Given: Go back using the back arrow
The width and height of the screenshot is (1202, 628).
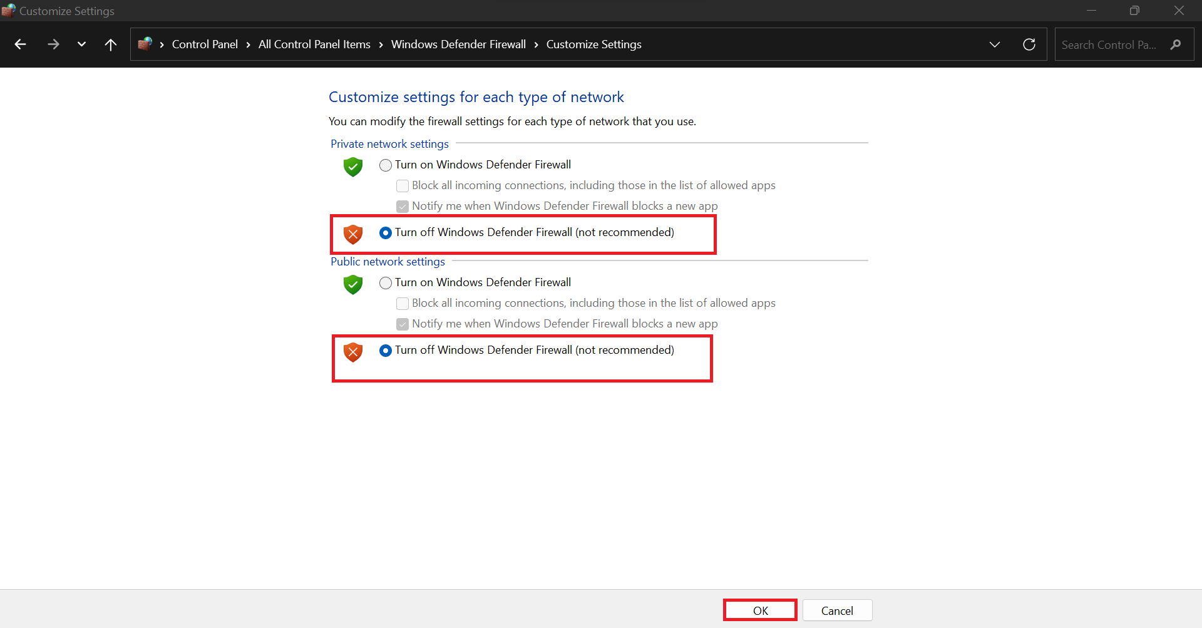Looking at the screenshot, I should 20,44.
